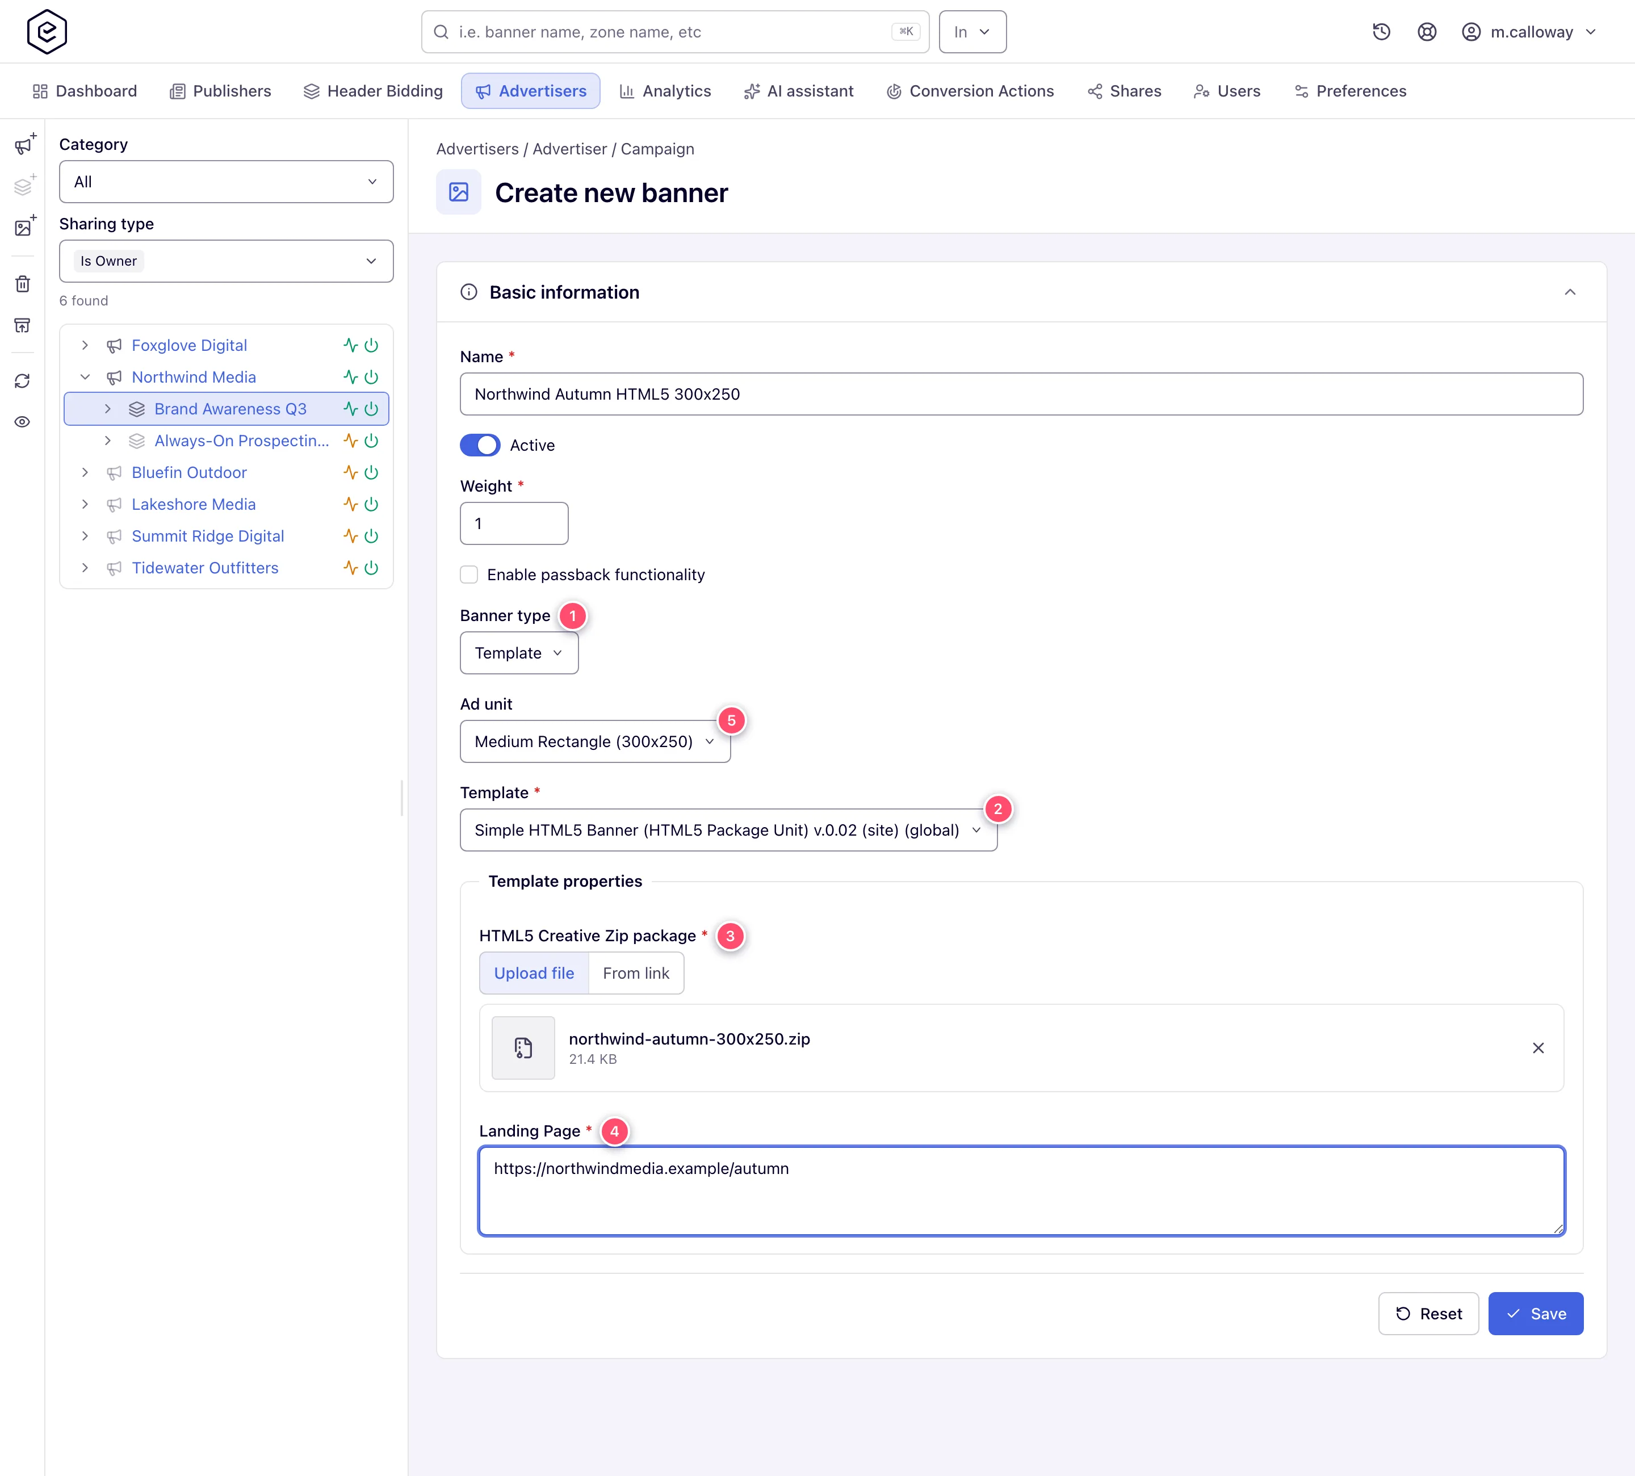Open the Banner type Template dropdown

click(519, 653)
